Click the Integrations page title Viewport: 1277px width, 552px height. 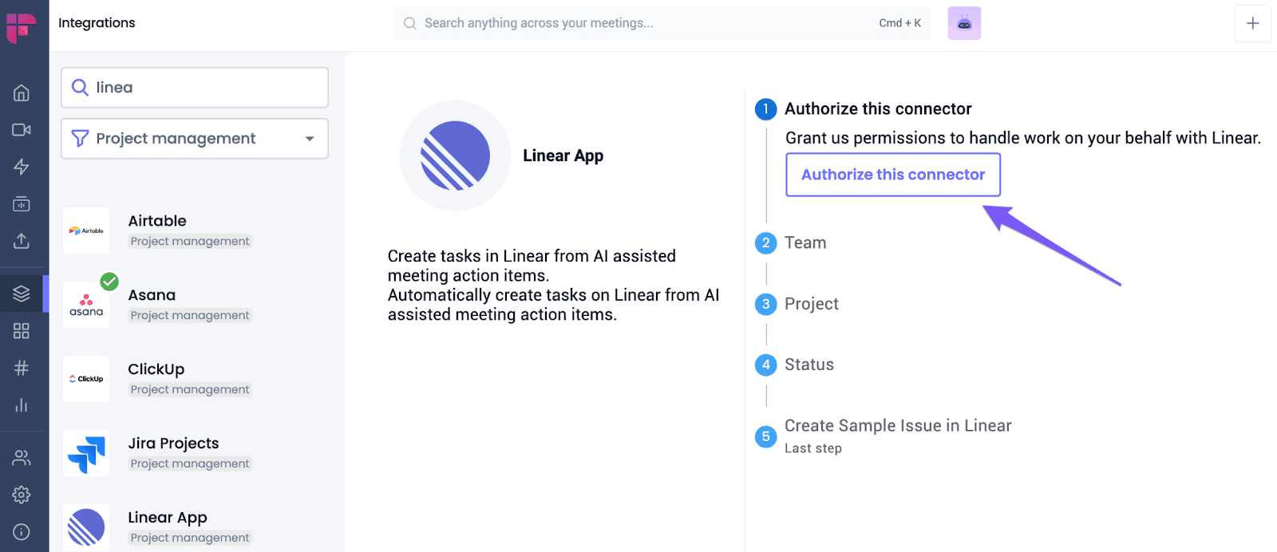tap(97, 23)
